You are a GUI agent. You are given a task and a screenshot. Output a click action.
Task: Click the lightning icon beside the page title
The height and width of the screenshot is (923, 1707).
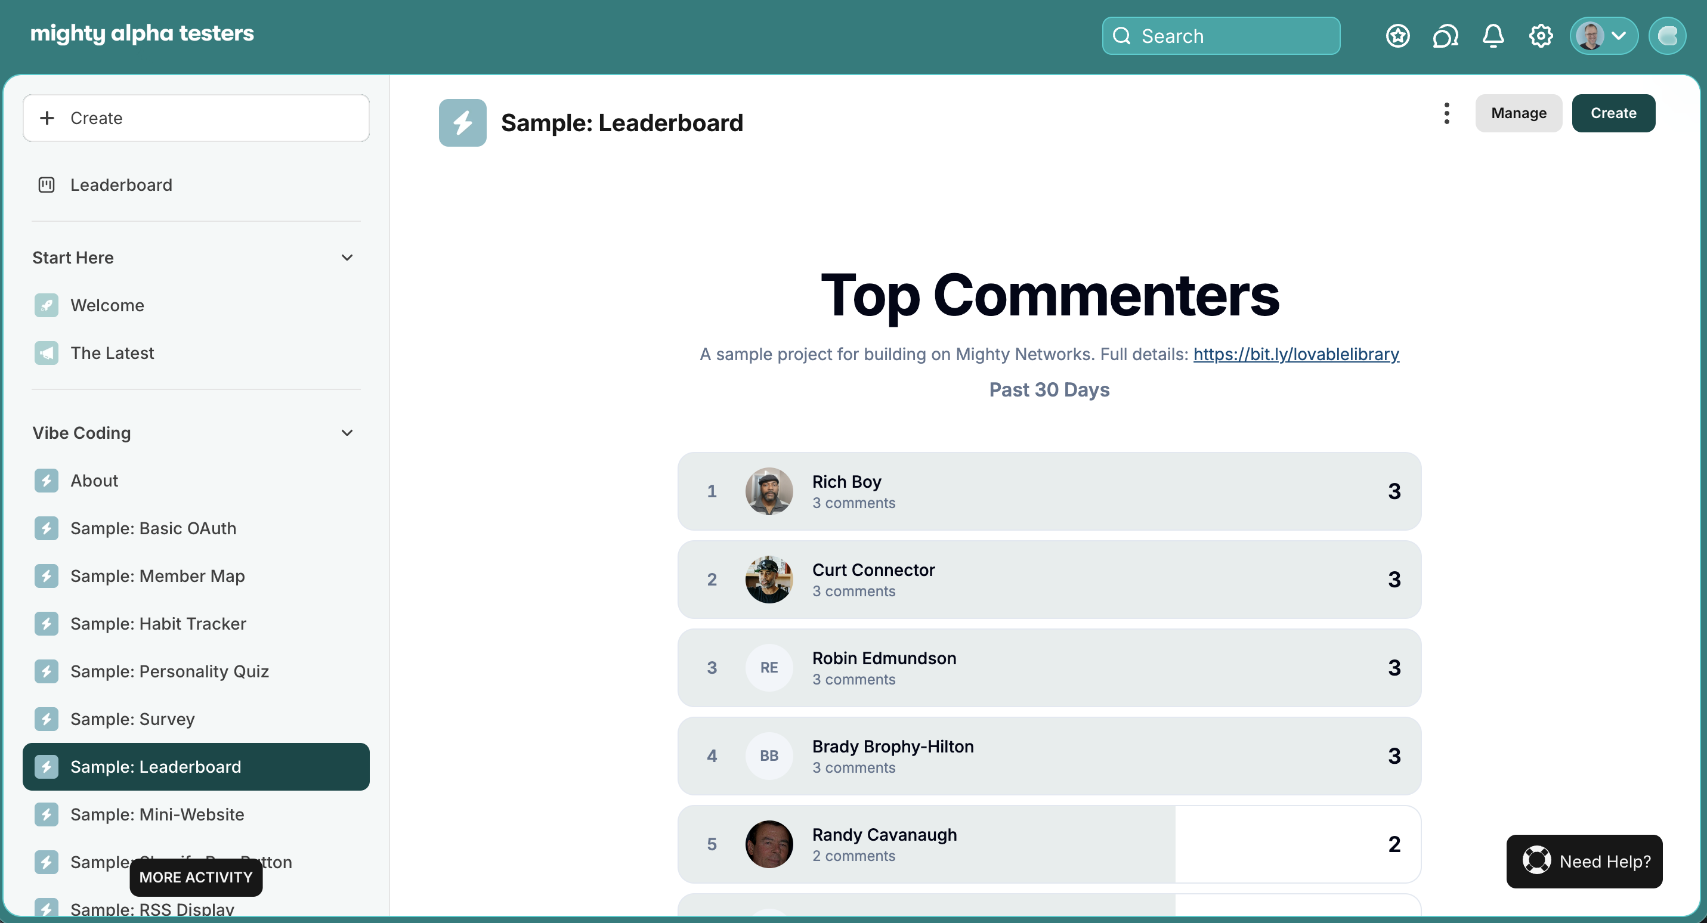(462, 123)
